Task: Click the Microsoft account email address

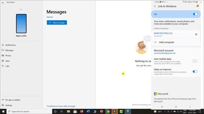Action: 165,53
